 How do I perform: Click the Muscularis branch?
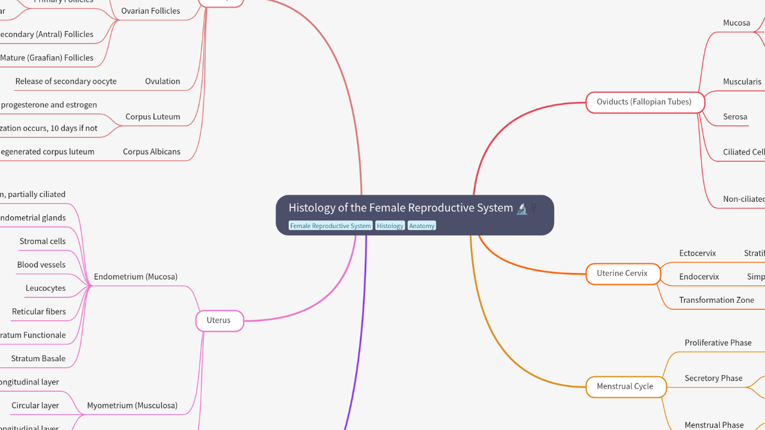pos(742,82)
